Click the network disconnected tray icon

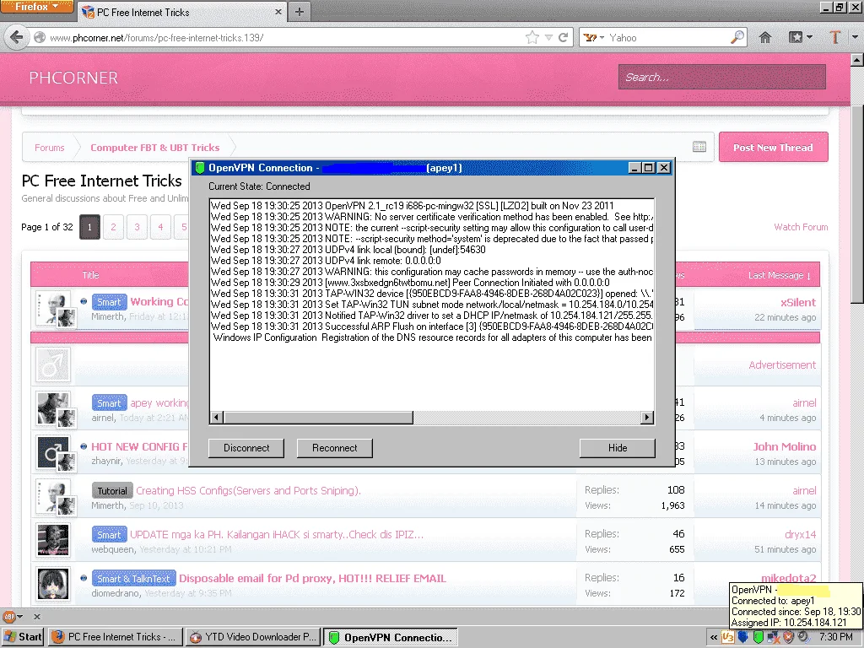pos(773,637)
